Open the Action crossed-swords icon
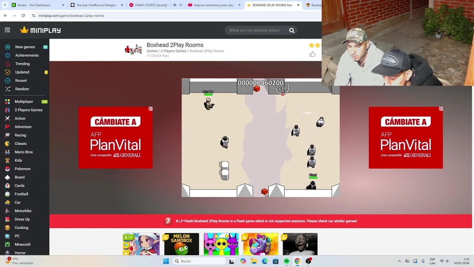Screen dimensions: 474x267 (7, 118)
